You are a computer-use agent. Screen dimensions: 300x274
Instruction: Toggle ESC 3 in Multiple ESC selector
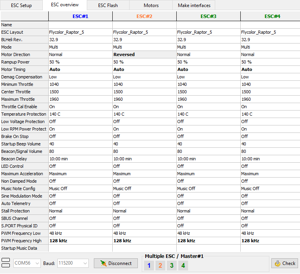172,265
